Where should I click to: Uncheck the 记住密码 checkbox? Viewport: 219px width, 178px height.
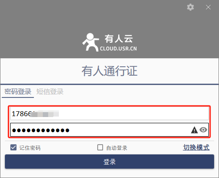[x=13, y=147]
